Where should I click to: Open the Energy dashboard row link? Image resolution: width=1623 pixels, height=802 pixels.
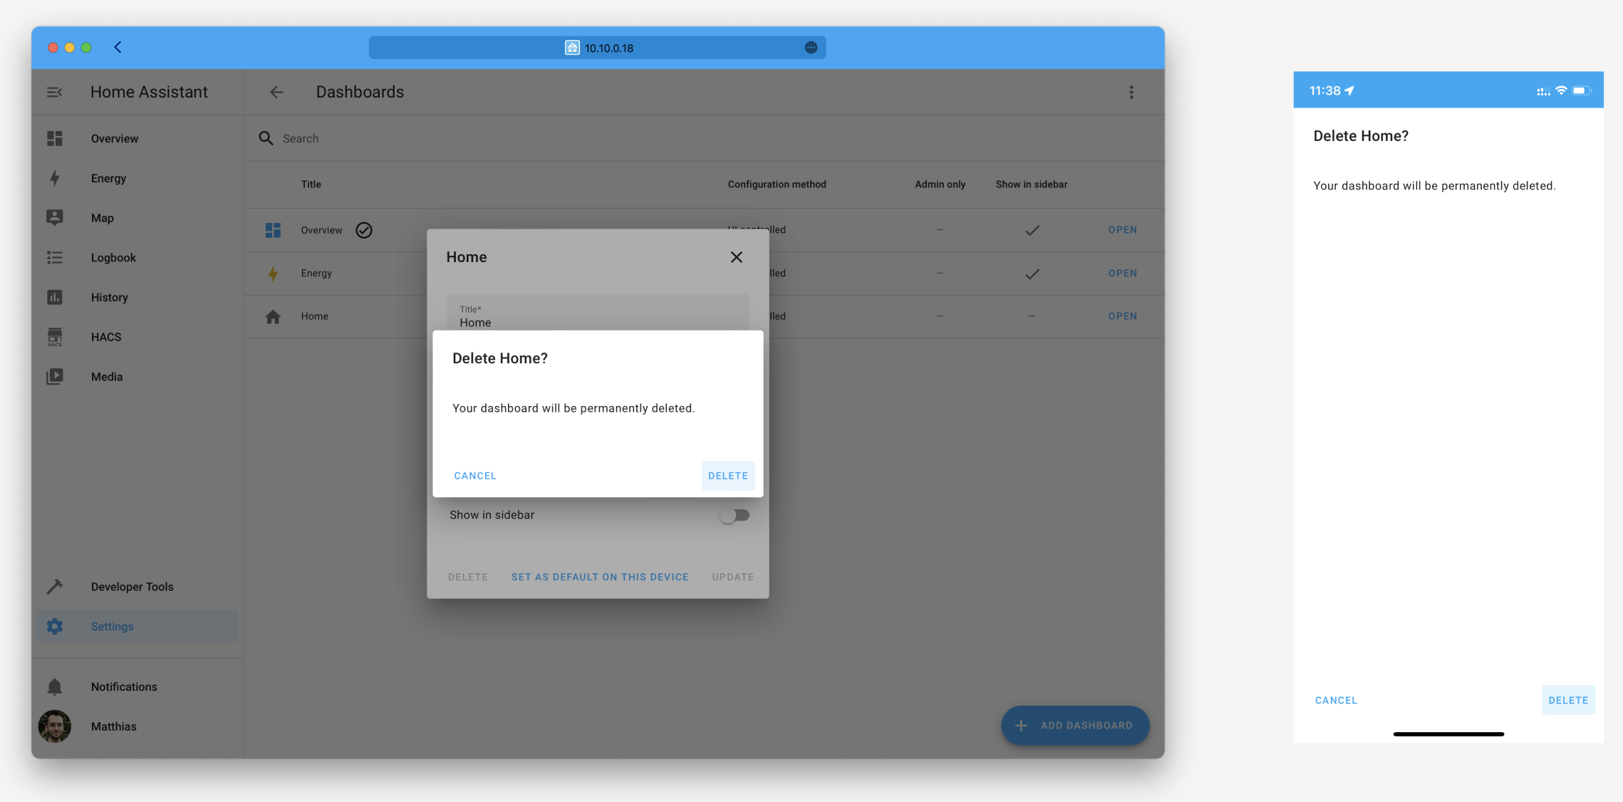pos(1122,273)
